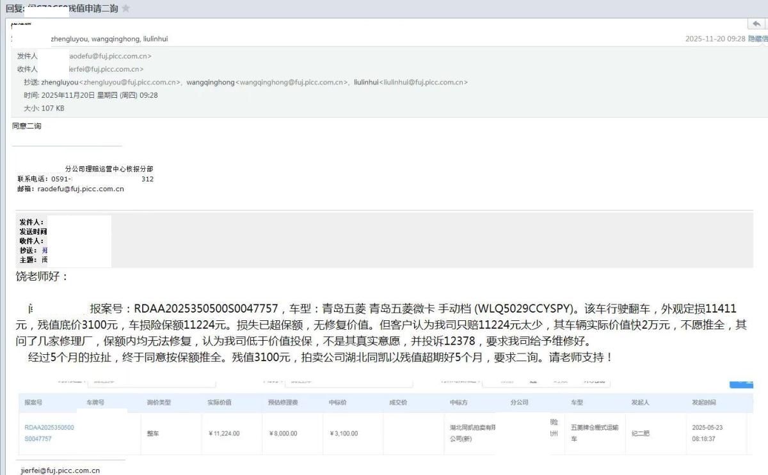Click the 收件人 jierfei@fuj.picc.com.cn address
The height and width of the screenshot is (475, 768).
tap(102, 69)
